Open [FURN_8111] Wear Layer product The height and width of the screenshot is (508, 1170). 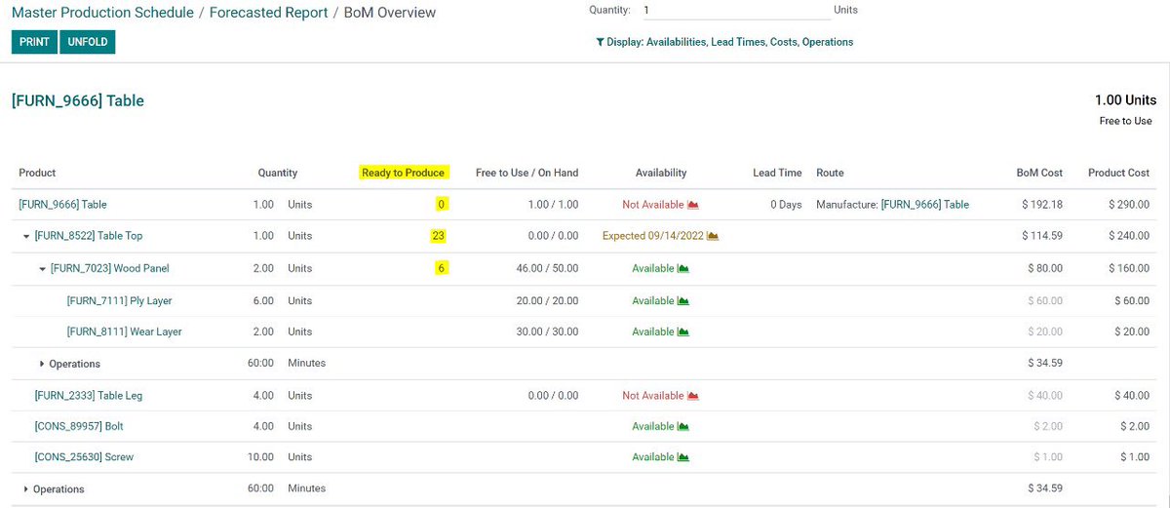(x=124, y=332)
